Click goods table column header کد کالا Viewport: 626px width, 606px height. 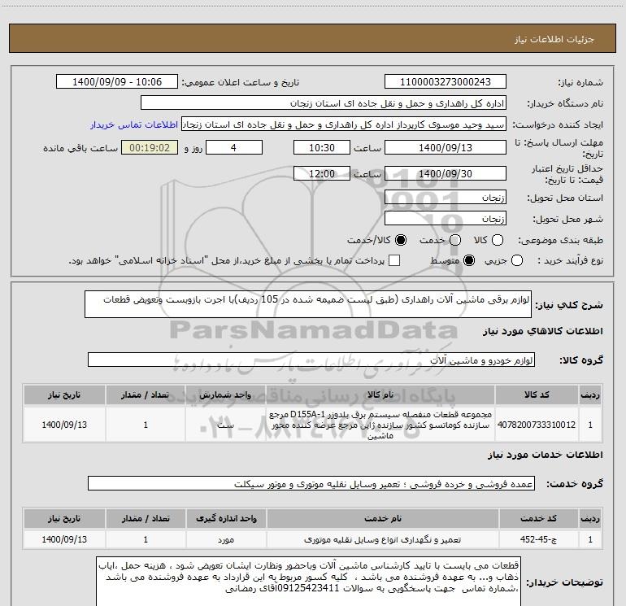[537, 395]
